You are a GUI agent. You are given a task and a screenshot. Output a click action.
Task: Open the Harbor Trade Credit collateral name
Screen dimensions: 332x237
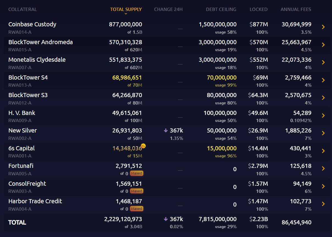pos(35,201)
